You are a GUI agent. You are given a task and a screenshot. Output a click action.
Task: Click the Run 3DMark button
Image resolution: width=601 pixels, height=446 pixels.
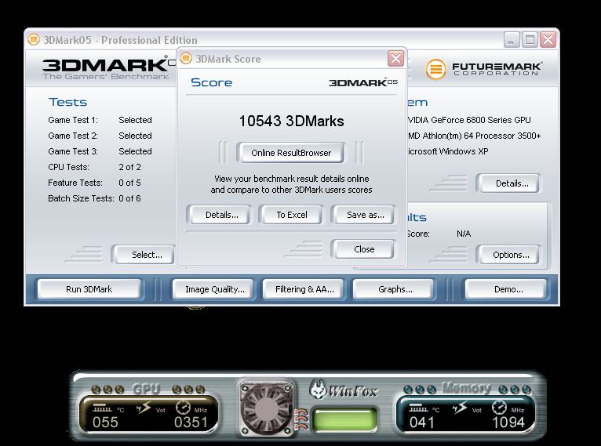pos(89,289)
